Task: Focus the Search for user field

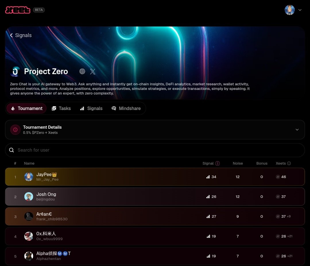Action: 155,150
